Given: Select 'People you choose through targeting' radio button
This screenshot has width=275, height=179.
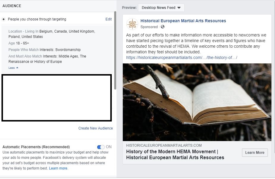Looking at the screenshot, I should (4, 19).
